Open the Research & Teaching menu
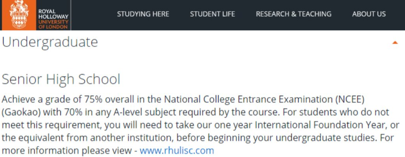 tap(294, 14)
